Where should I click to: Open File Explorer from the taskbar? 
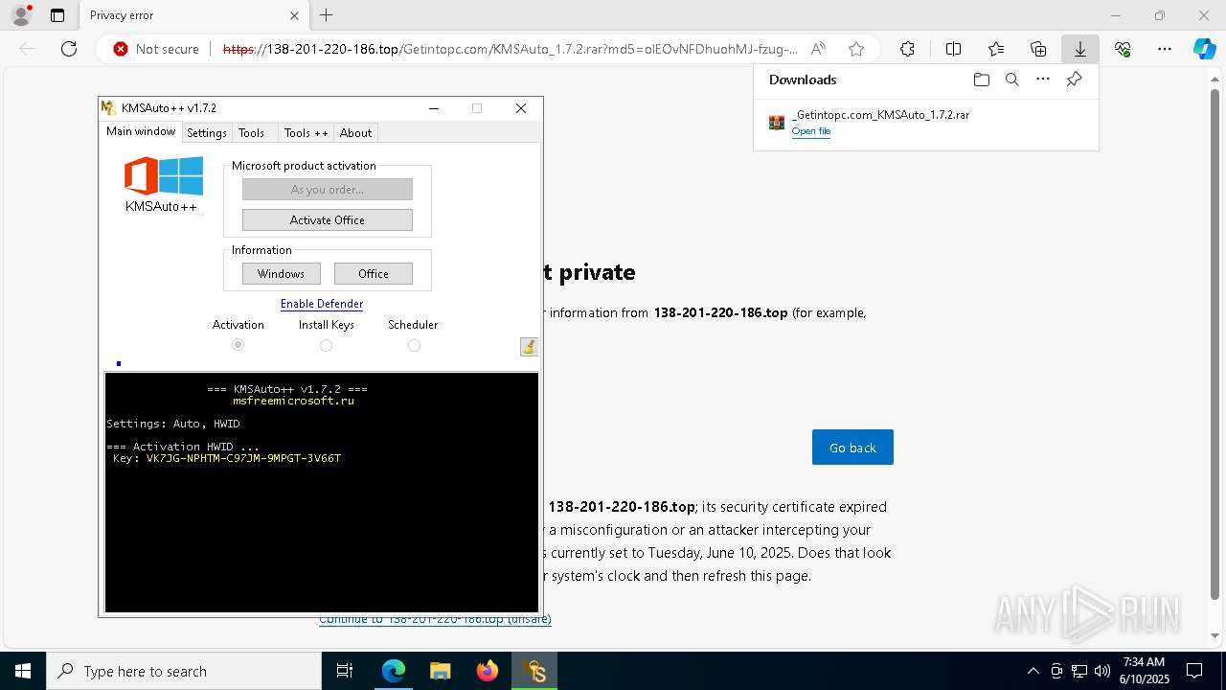(x=440, y=671)
